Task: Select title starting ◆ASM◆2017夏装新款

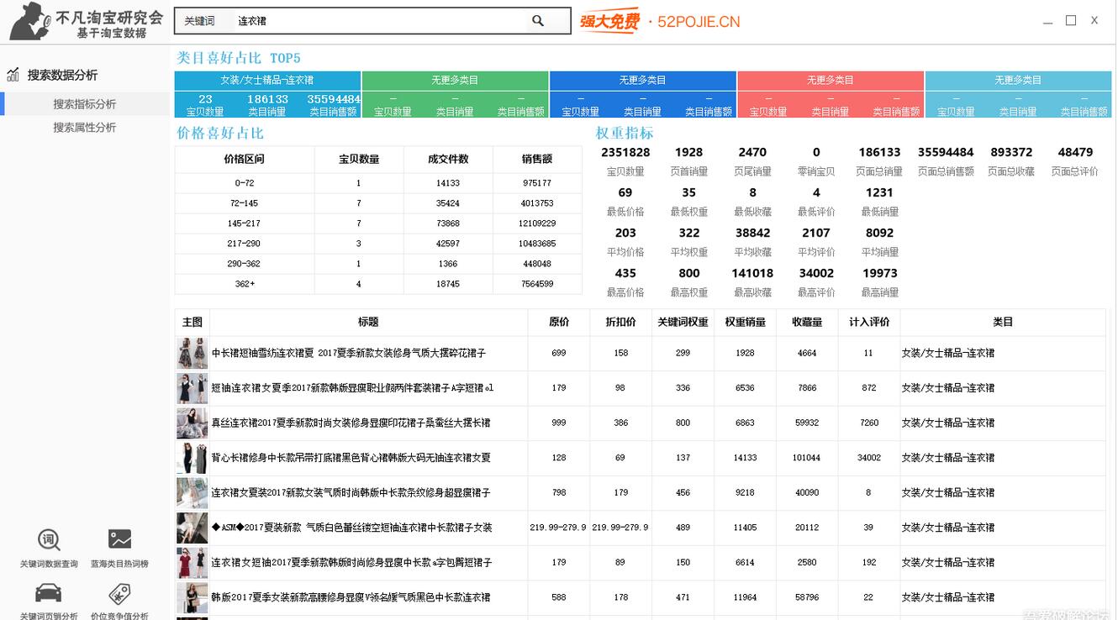Action: [x=351, y=528]
